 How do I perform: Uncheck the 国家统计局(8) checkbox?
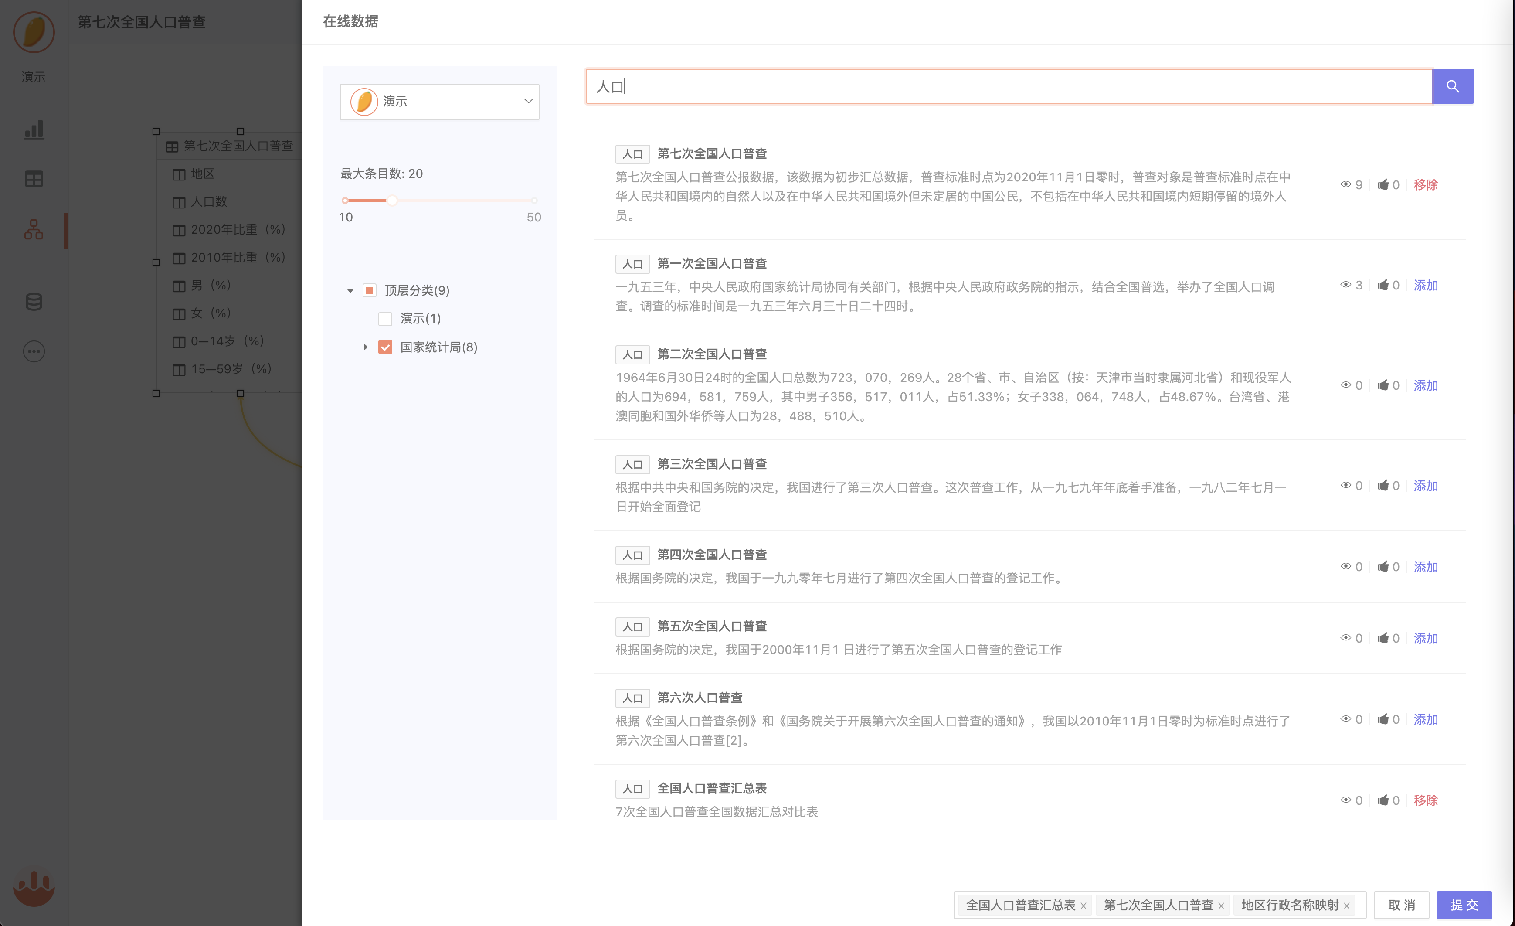coord(385,347)
